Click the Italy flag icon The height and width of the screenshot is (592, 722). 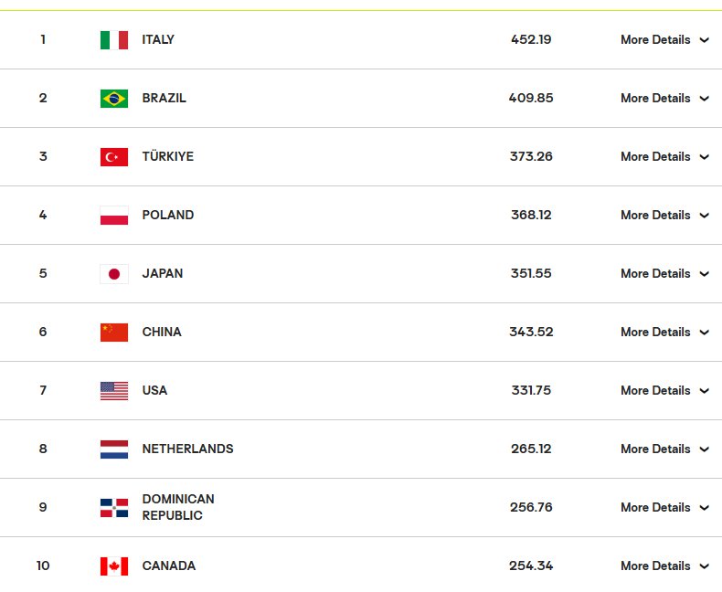114,40
